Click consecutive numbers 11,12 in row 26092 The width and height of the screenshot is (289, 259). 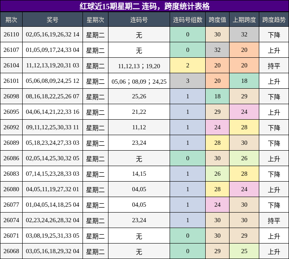139,127
